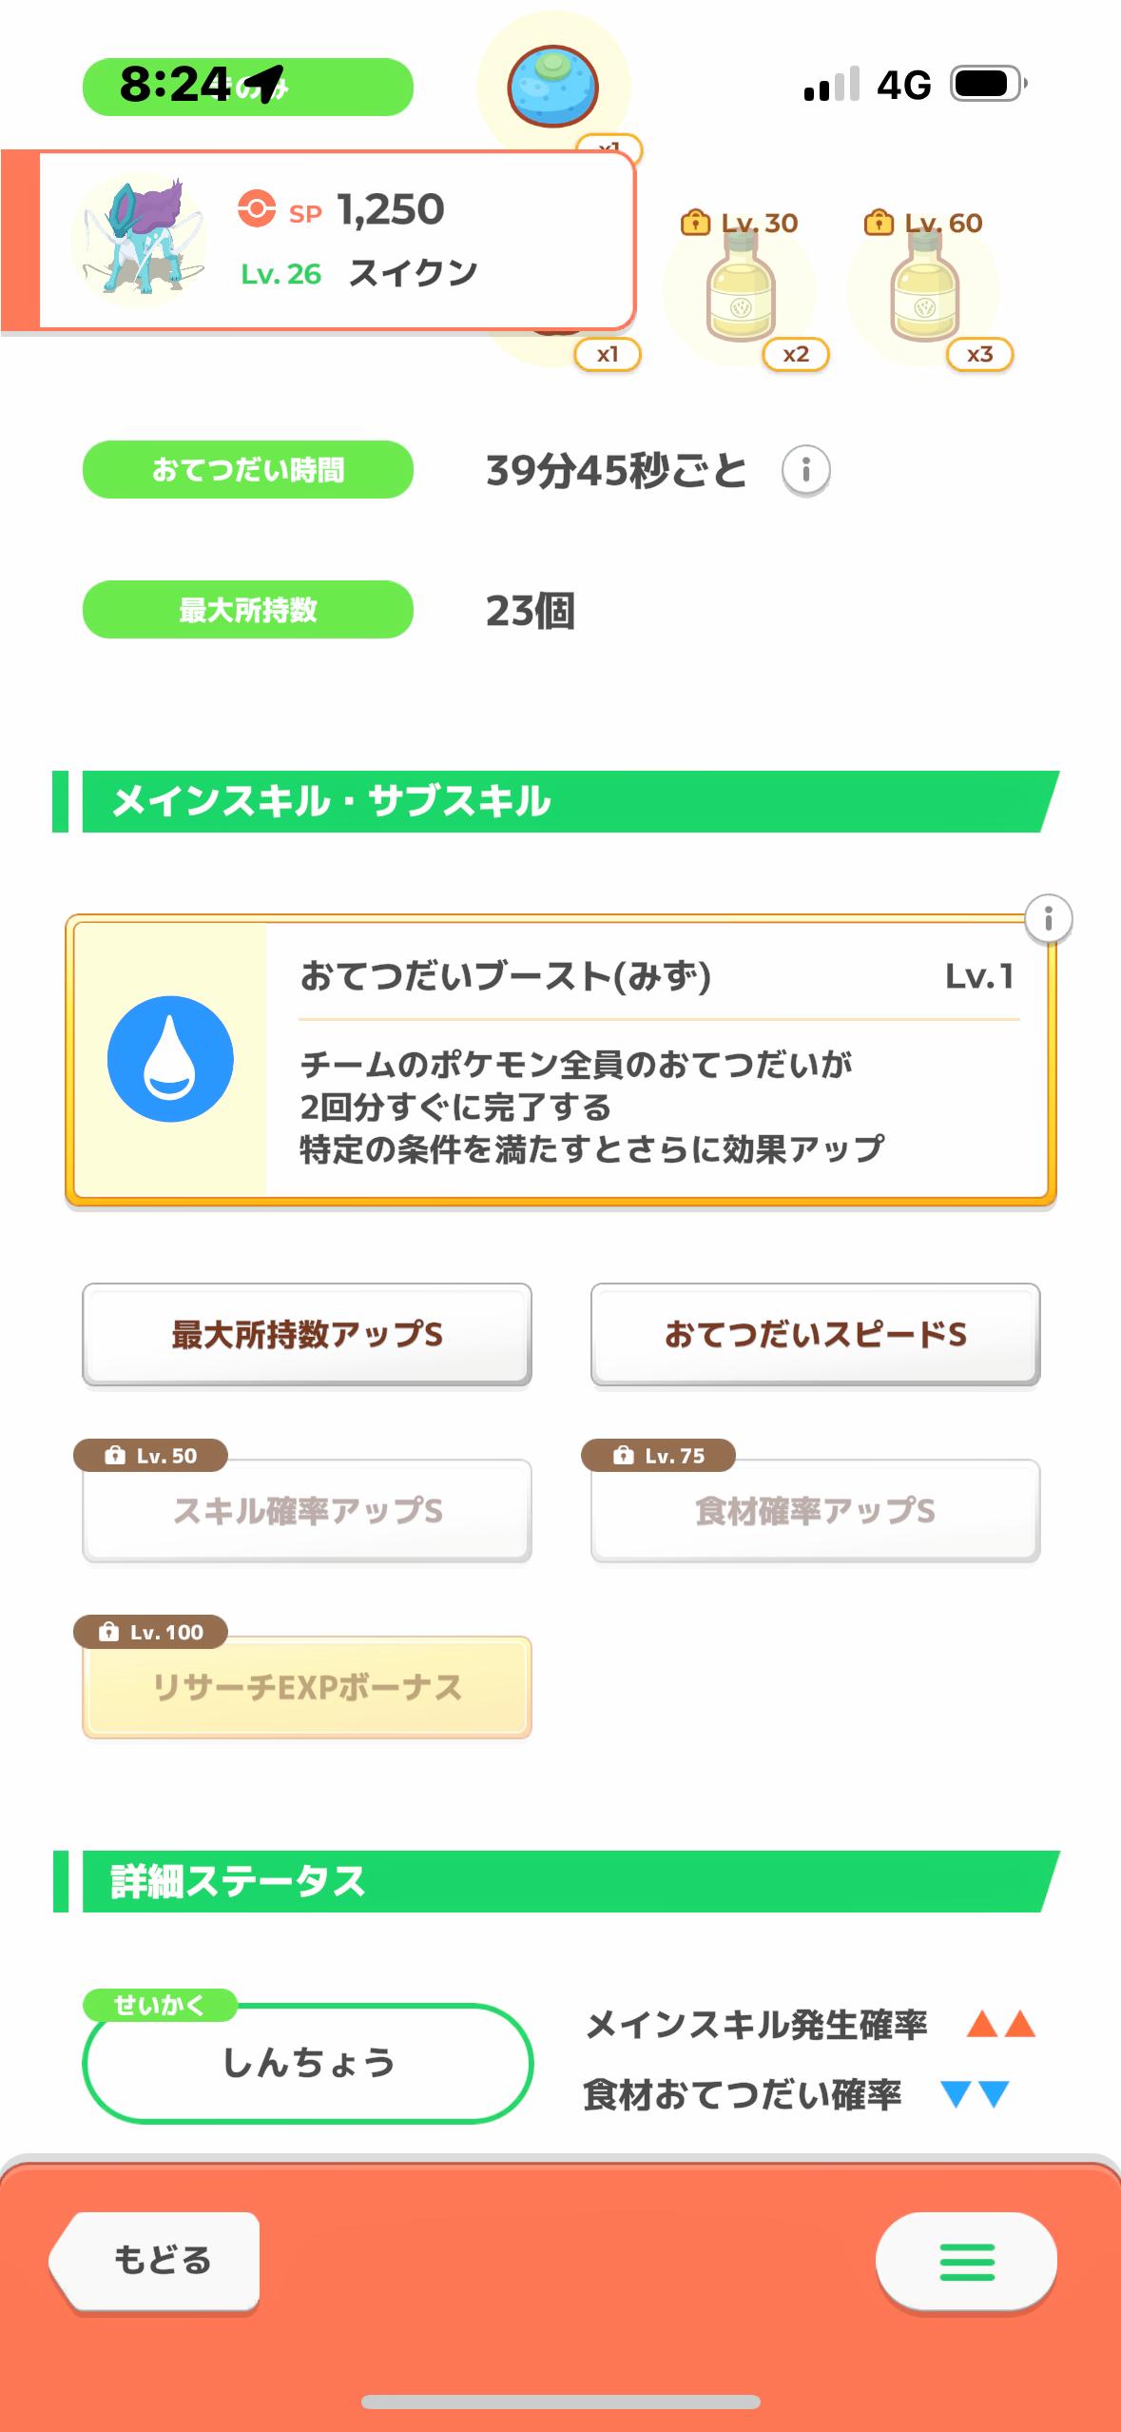Tap the locked Lv. 30 ingredient bottle

click(x=742, y=286)
